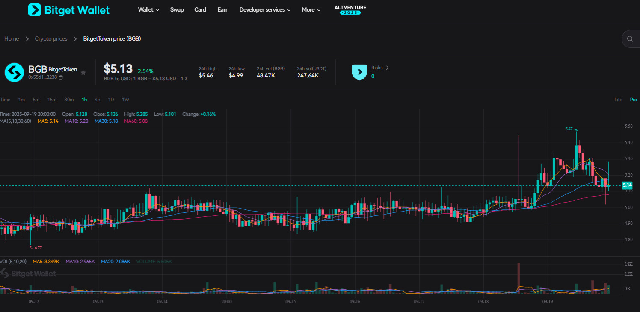
Task: Choose the 30m chart interval
Action: (x=69, y=100)
